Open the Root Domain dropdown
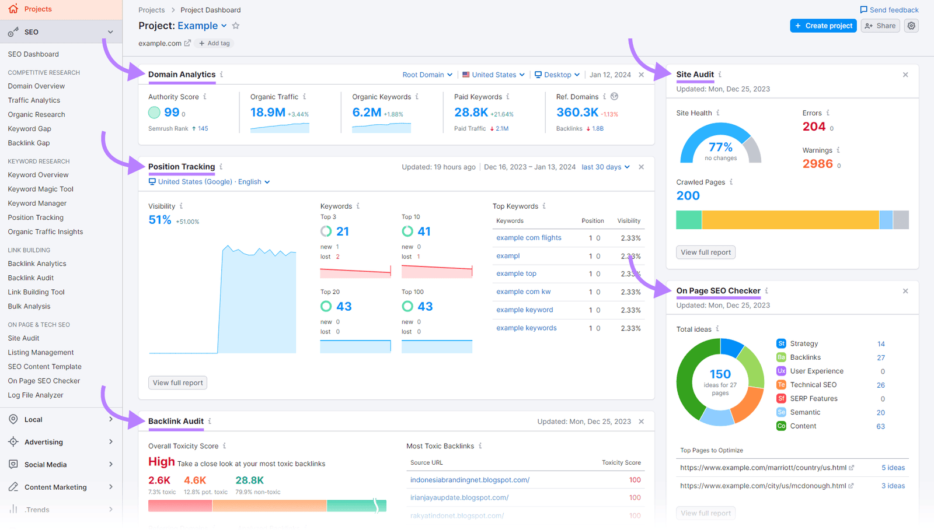934x530 pixels. click(427, 74)
